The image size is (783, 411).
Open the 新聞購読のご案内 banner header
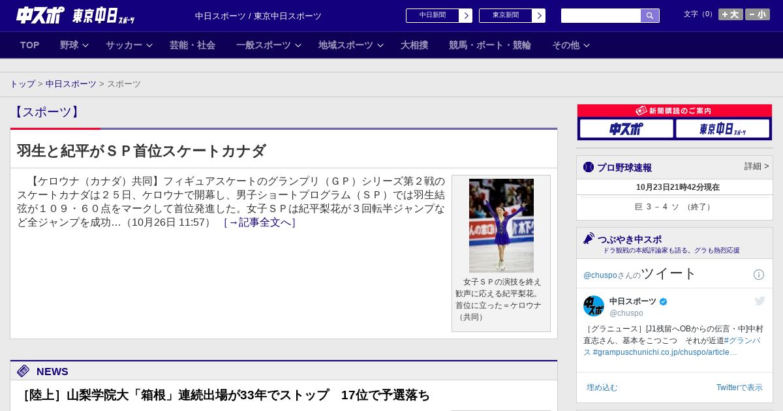tap(675, 111)
